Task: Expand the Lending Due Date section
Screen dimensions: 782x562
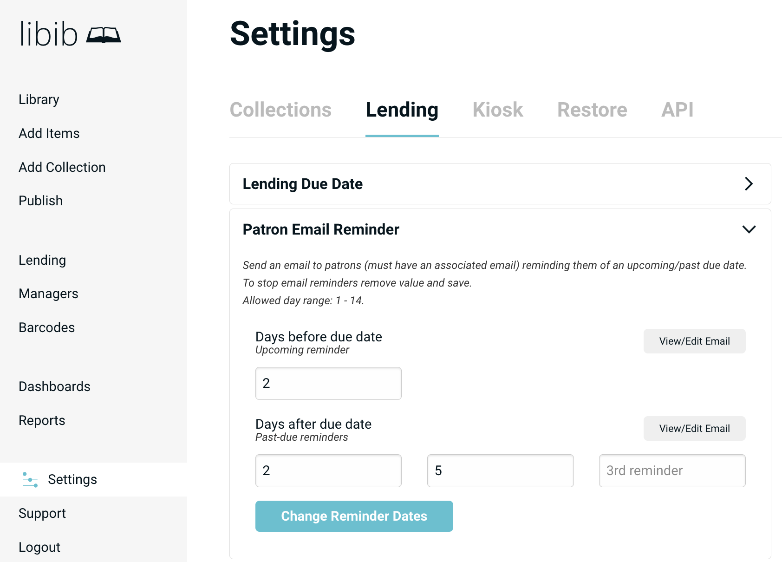Action: point(748,184)
